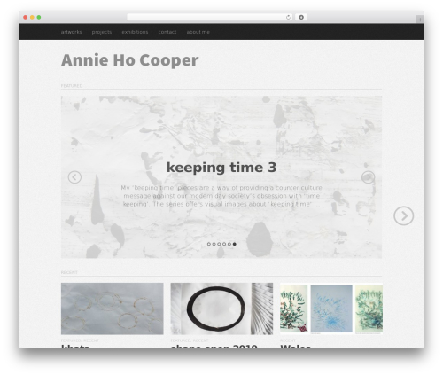Open the keeping time 3 slide title
Viewport: 443px width, 375px height.
(221, 168)
